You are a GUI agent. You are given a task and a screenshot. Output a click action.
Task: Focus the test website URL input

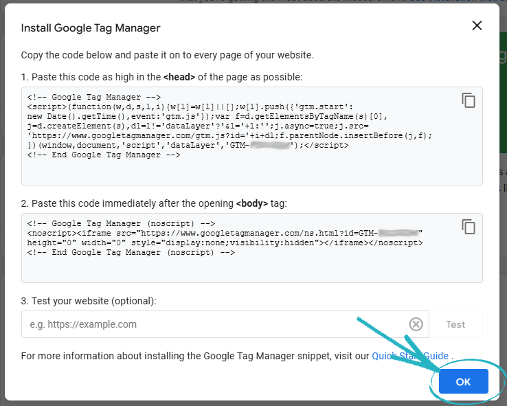pyautogui.click(x=213, y=324)
